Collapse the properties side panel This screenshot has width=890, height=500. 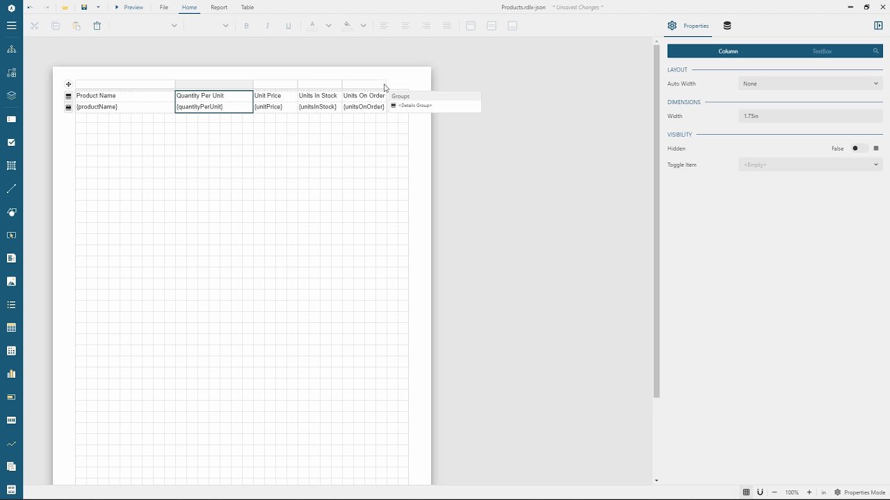point(878,26)
